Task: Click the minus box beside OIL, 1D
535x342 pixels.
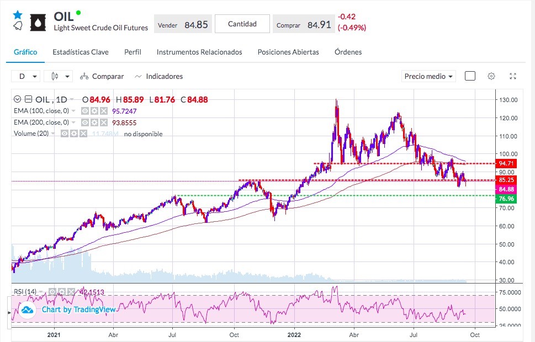Action: pos(28,99)
